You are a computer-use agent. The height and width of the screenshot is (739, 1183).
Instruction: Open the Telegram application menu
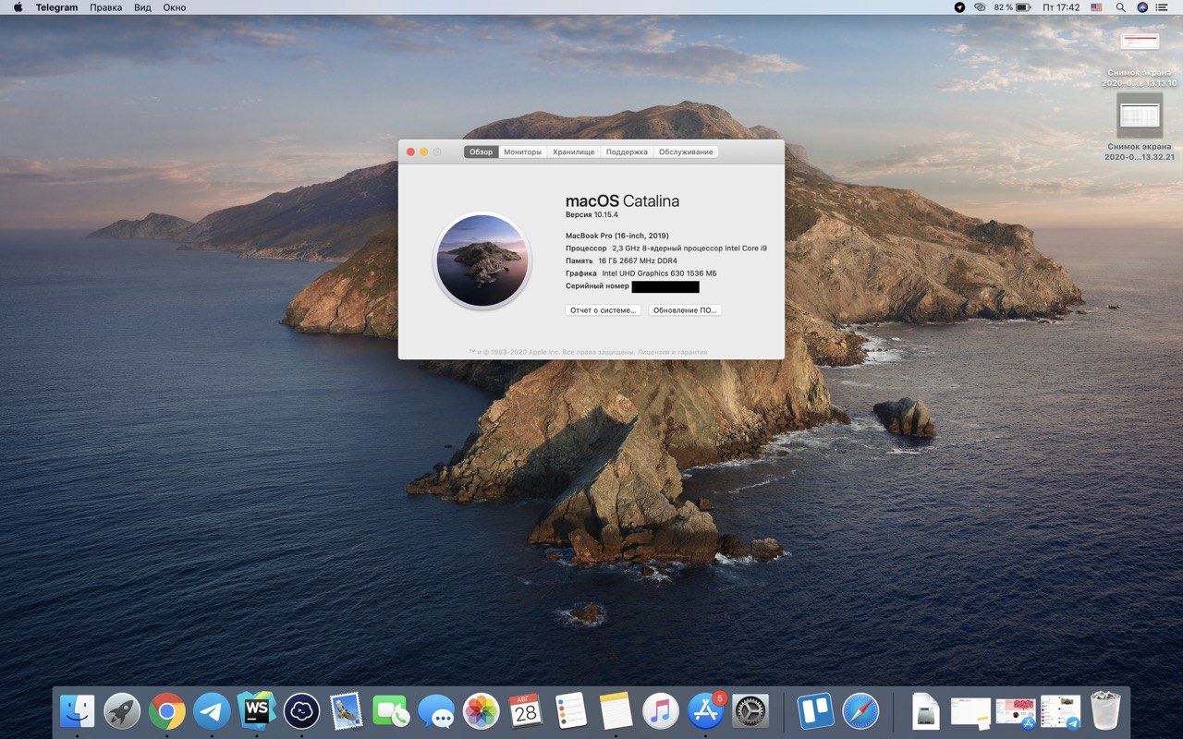pos(56,7)
